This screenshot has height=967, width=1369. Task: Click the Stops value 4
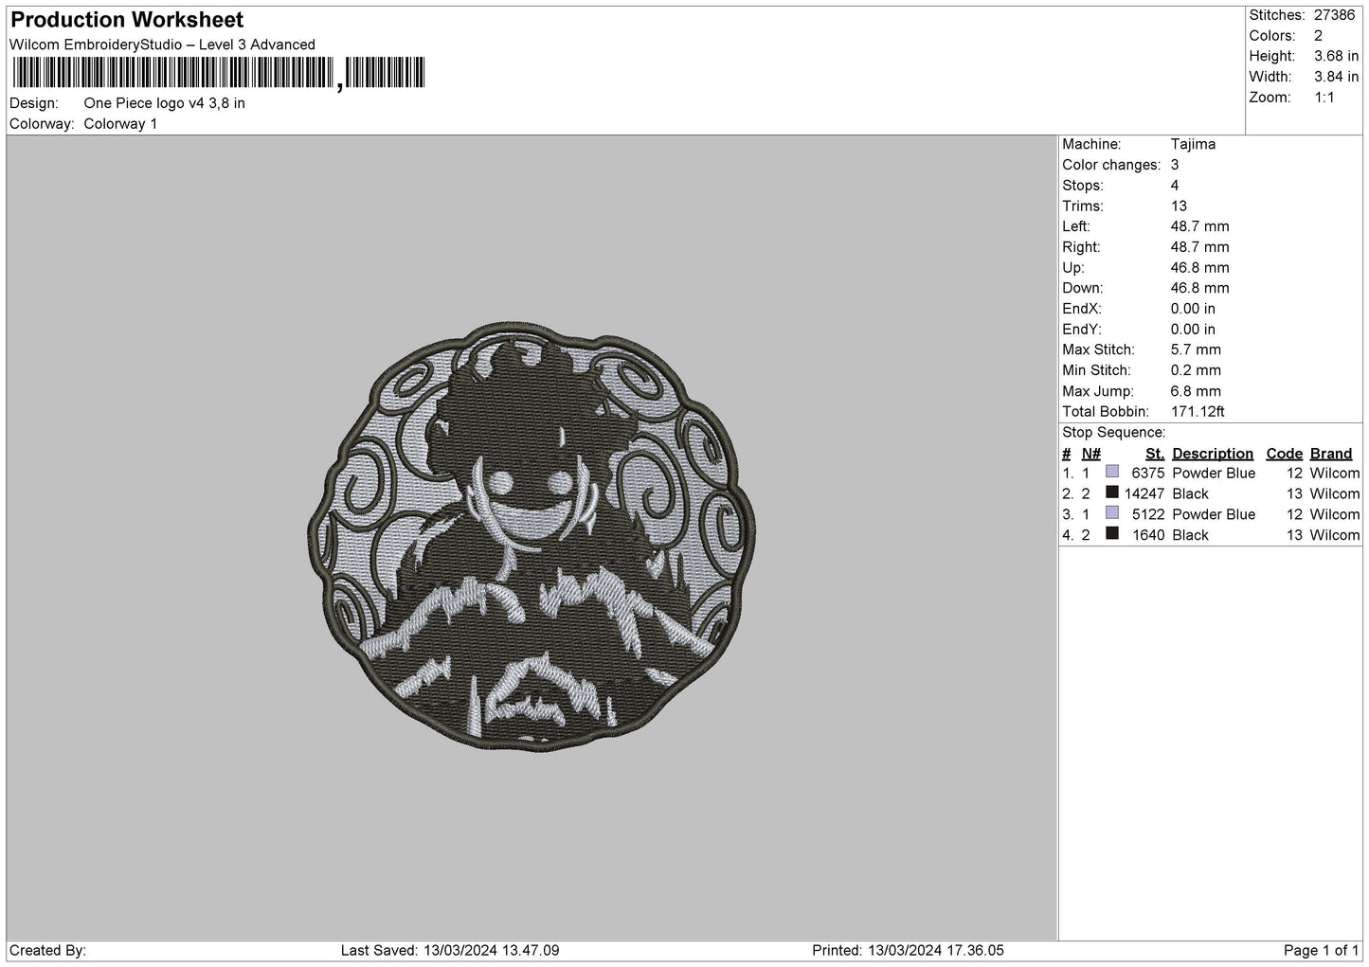(1175, 186)
